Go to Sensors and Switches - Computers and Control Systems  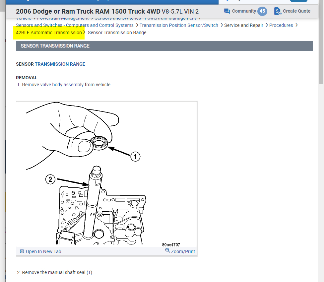click(75, 25)
